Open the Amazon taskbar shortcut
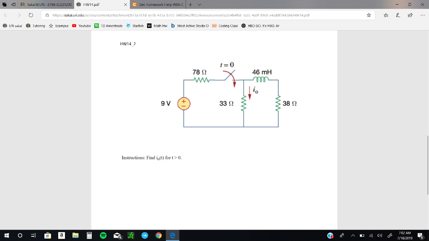This screenshot has height=241, width=429. coord(61,235)
